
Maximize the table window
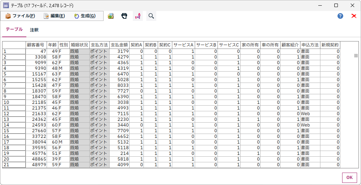coord(336,5)
